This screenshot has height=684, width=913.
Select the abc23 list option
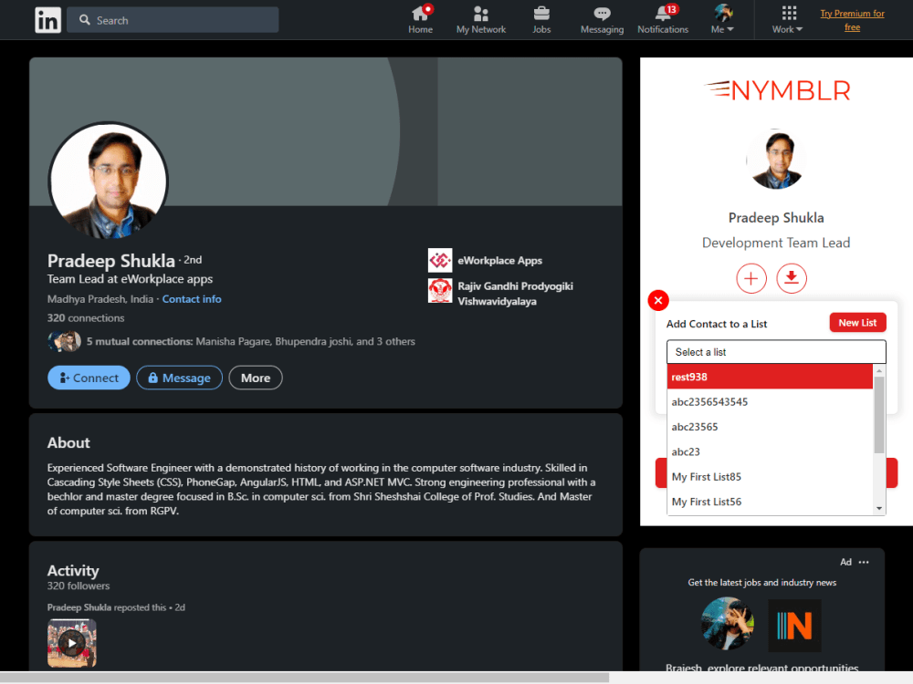(770, 452)
